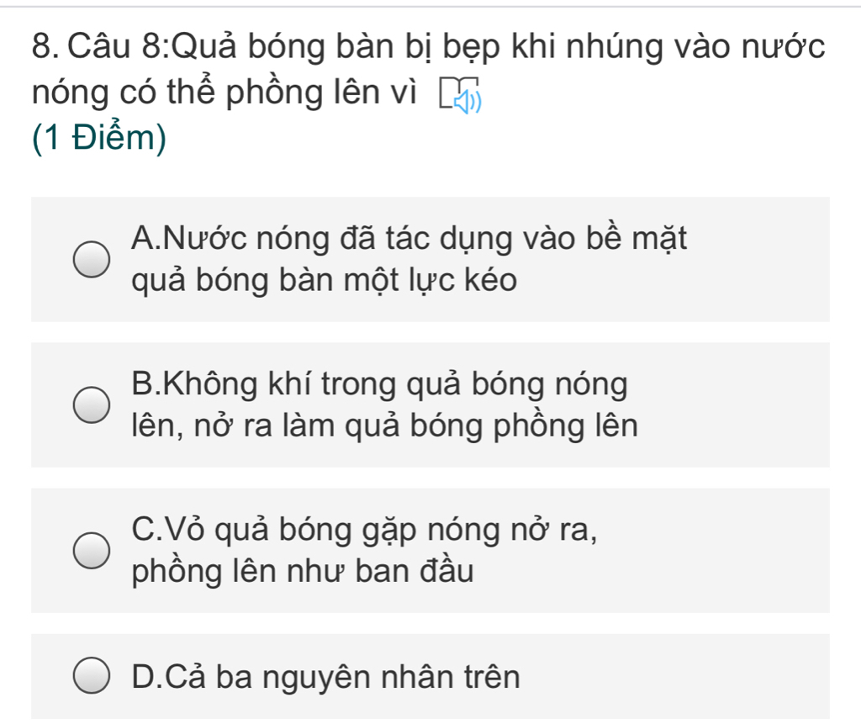Click the line 'lên, nở ra làm quả bóng phồng lên'

pos(384,426)
